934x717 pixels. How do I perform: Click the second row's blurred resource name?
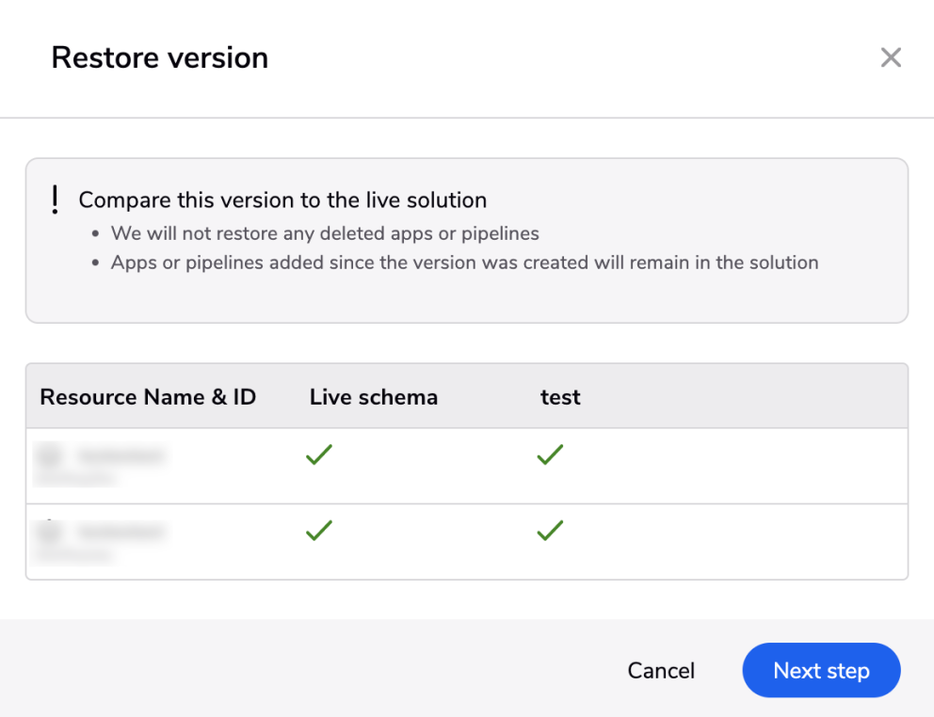(x=121, y=532)
